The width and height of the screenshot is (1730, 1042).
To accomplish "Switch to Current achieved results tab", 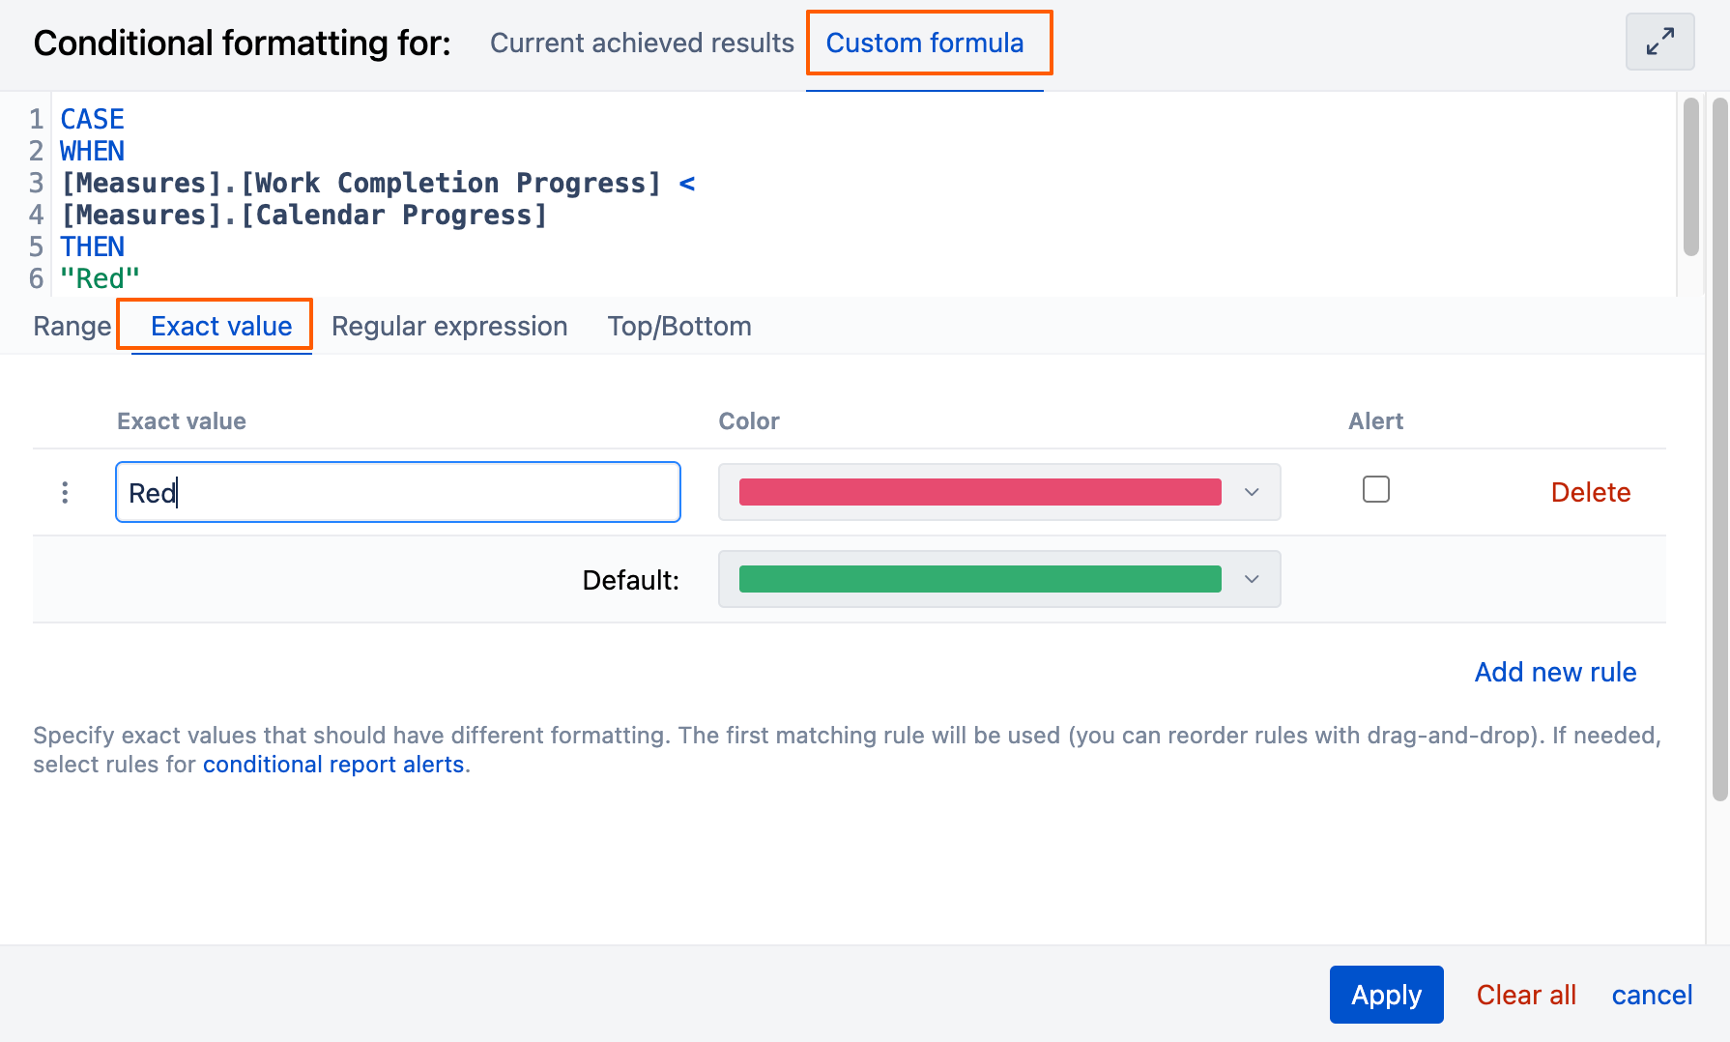I will [642, 43].
